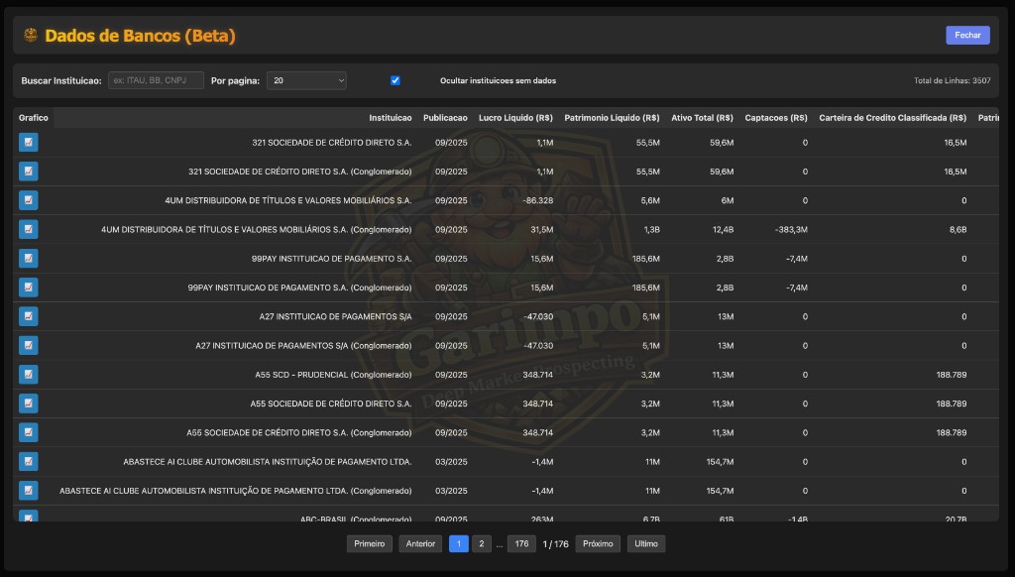
Task: Jump to page 176
Action: pyautogui.click(x=520, y=543)
